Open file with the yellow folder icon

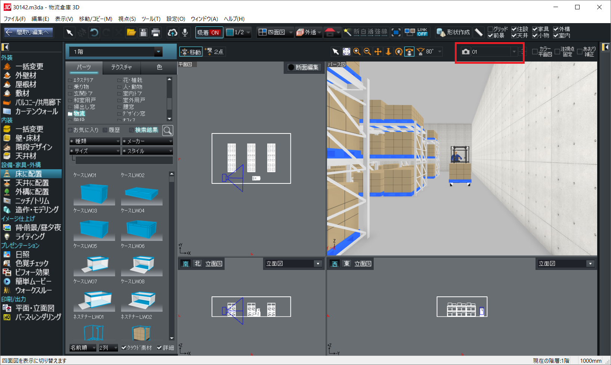pyautogui.click(x=131, y=32)
